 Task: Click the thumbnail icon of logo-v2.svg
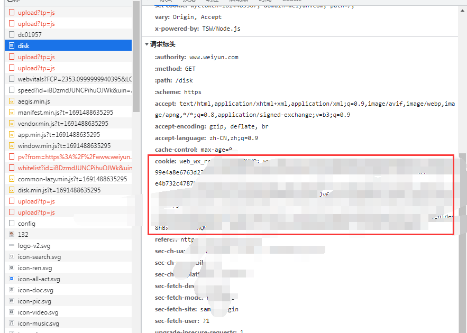12,246
